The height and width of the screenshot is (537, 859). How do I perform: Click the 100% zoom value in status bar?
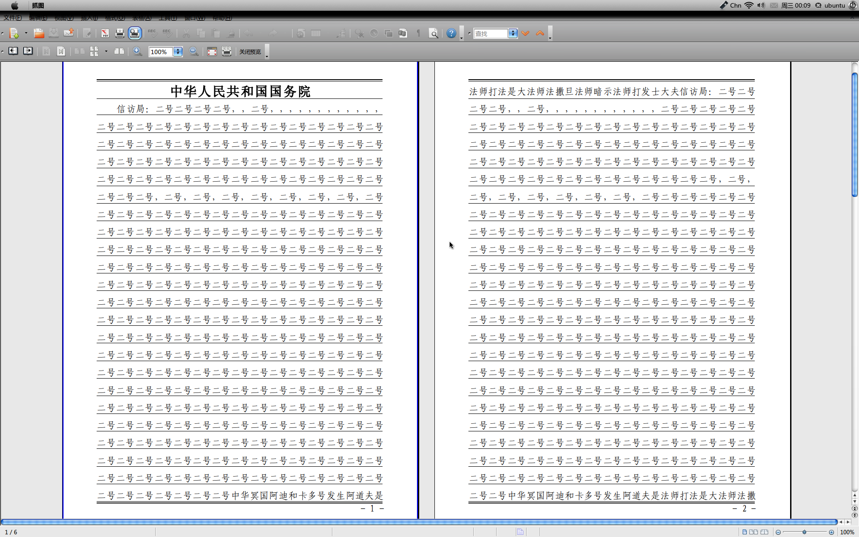tap(847, 532)
